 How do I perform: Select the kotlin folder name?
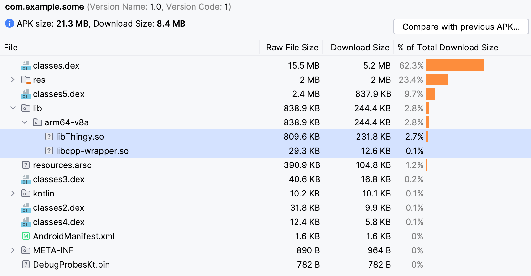click(44, 194)
